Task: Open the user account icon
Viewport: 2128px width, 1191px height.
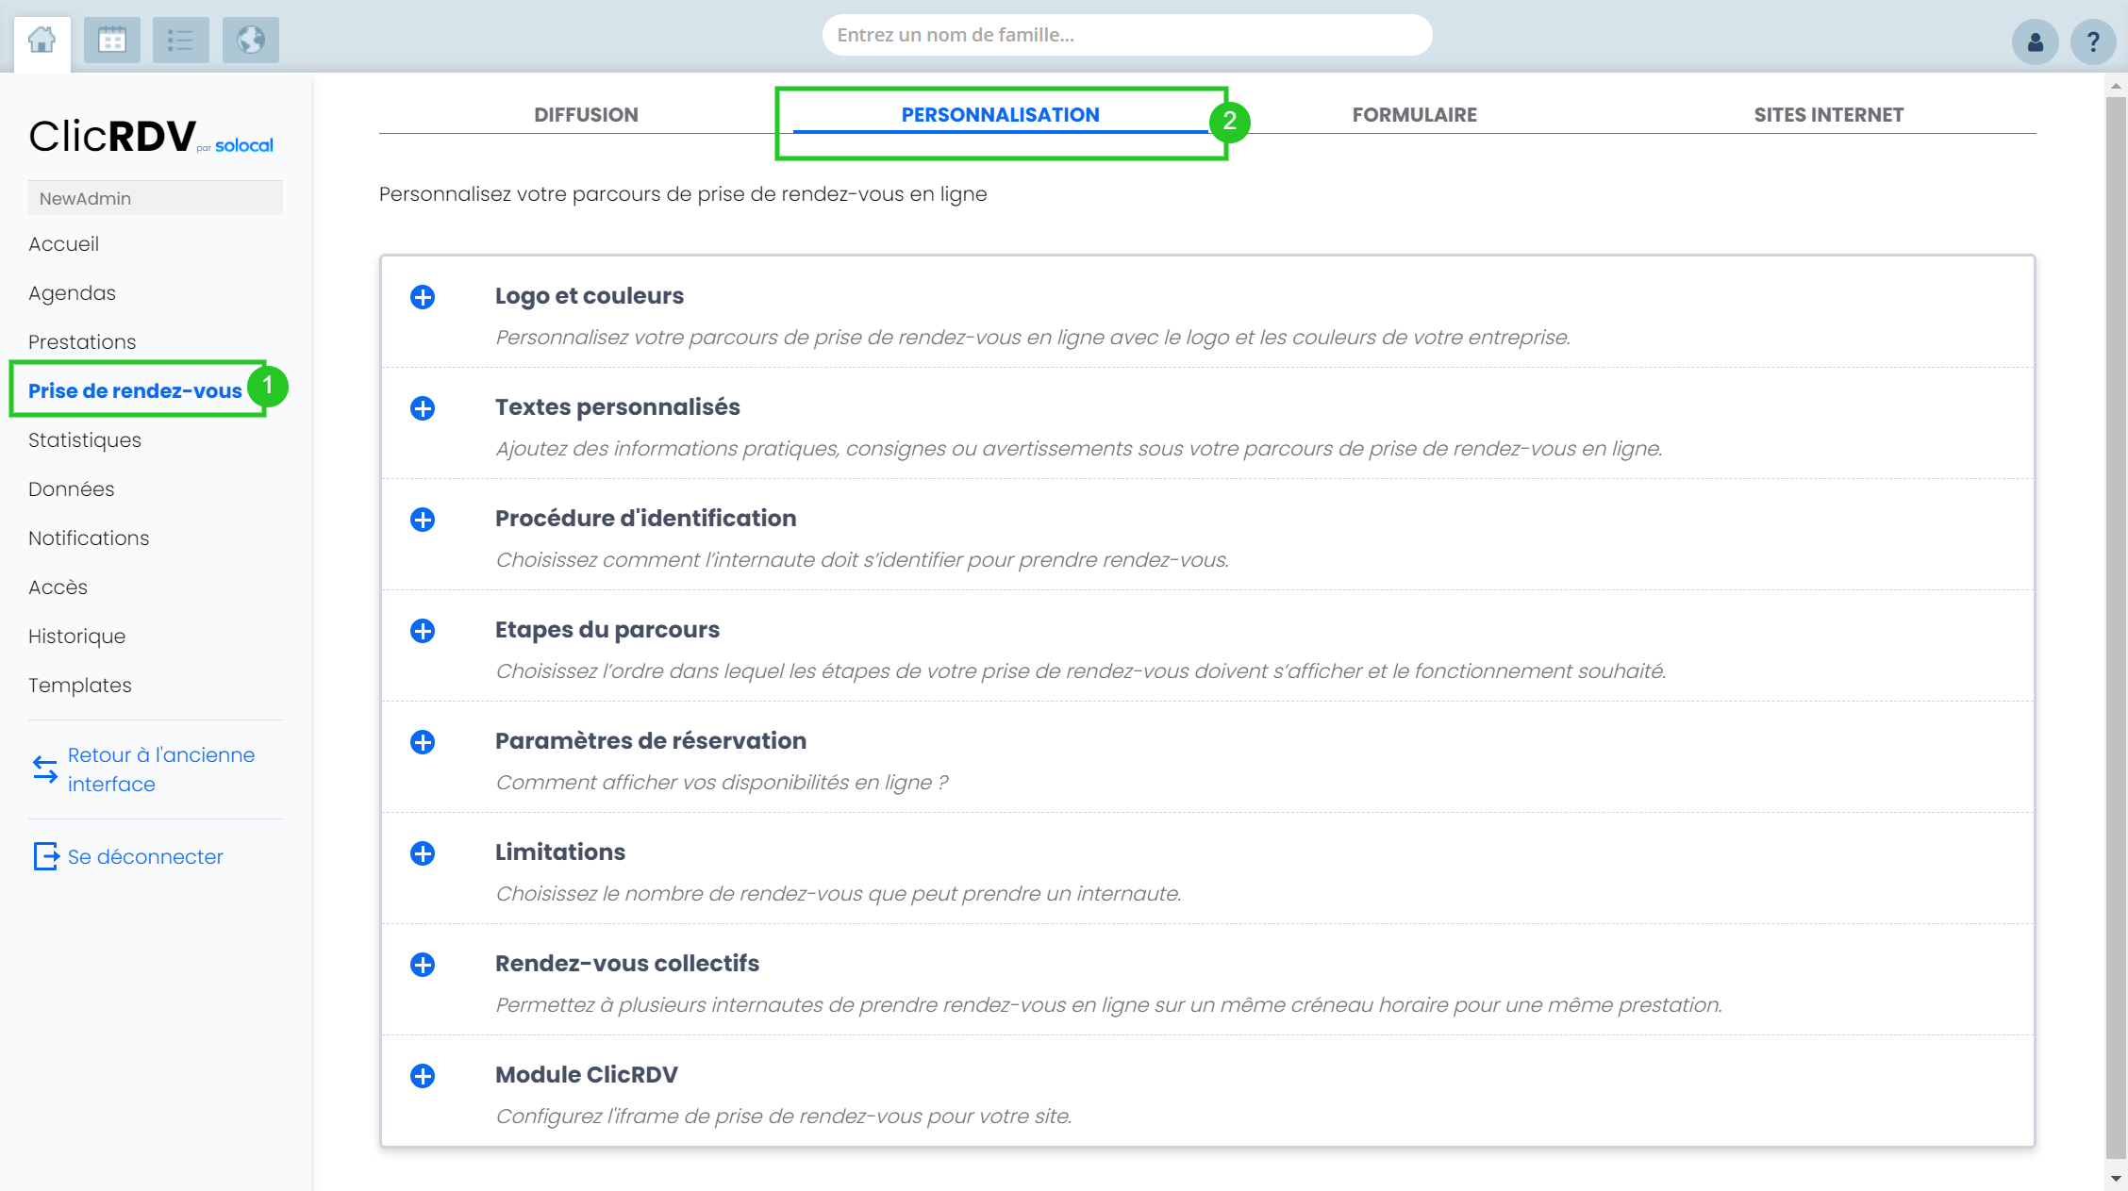Action: click(x=2036, y=42)
